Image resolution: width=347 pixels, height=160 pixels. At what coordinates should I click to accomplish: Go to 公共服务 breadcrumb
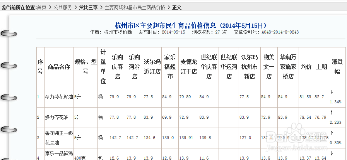[x=63, y=7]
